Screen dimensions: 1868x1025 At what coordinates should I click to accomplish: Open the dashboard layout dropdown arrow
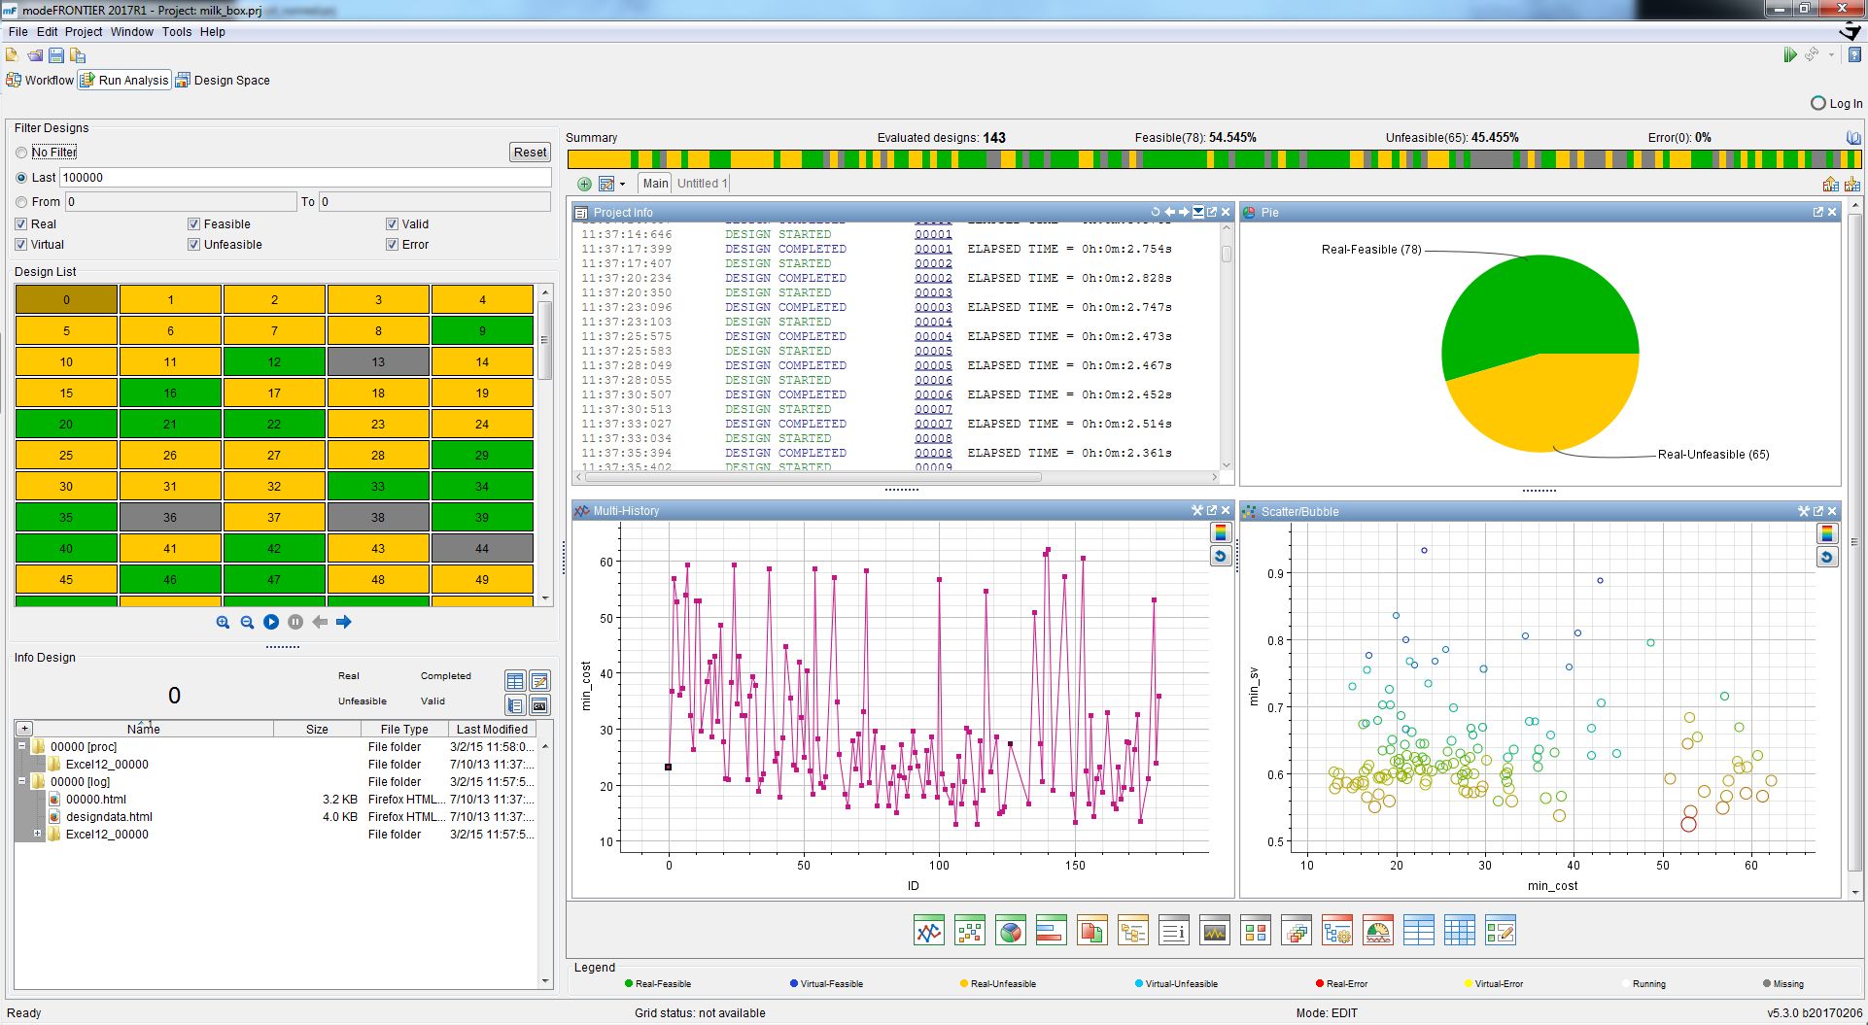pyautogui.click(x=623, y=185)
